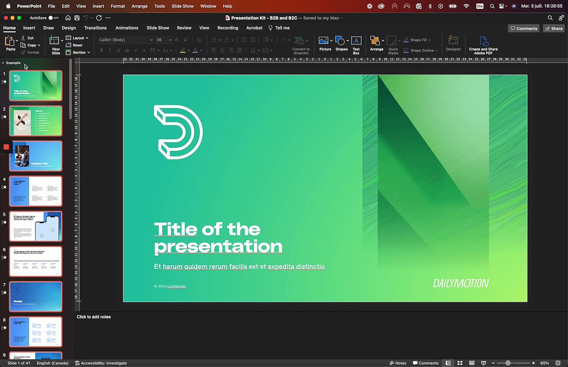The width and height of the screenshot is (568, 367).
Task: Start Slide Show from status bar icon
Action: (x=483, y=363)
